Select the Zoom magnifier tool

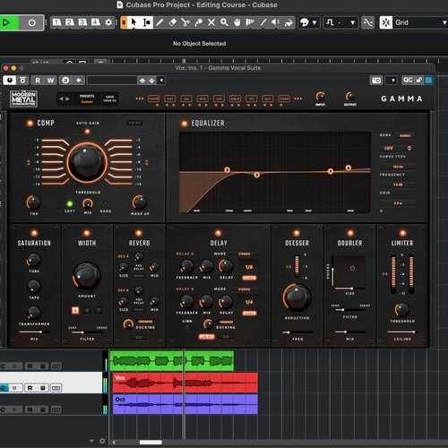click(224, 22)
